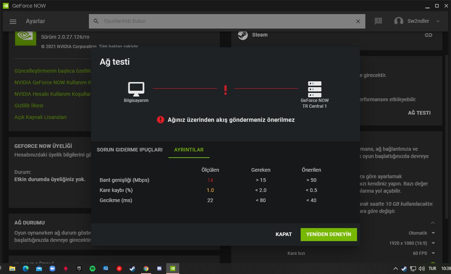This screenshot has width=451, height=274.
Task: Open Zoom from the taskbar
Action: [x=52, y=269]
